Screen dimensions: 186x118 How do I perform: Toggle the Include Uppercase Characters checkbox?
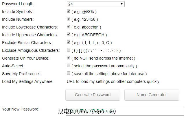(69, 35)
